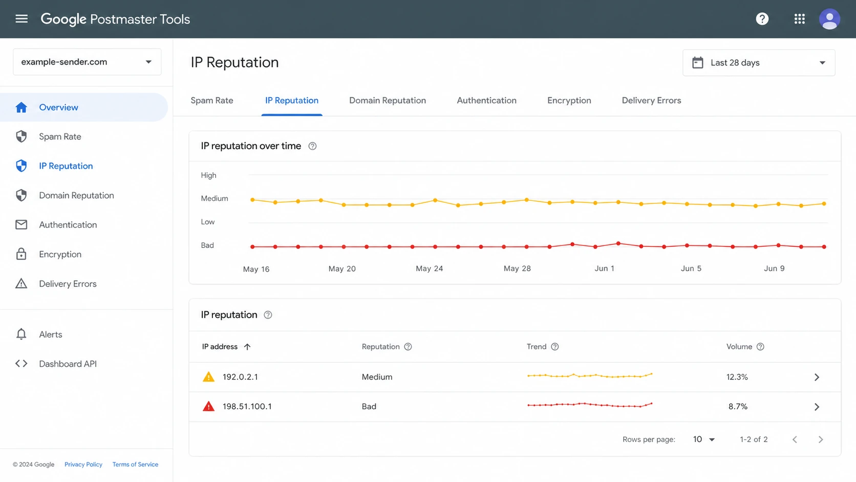Viewport: 856px width, 482px height.
Task: Click the Jun 1 date label on chart axis
Action: pos(604,268)
